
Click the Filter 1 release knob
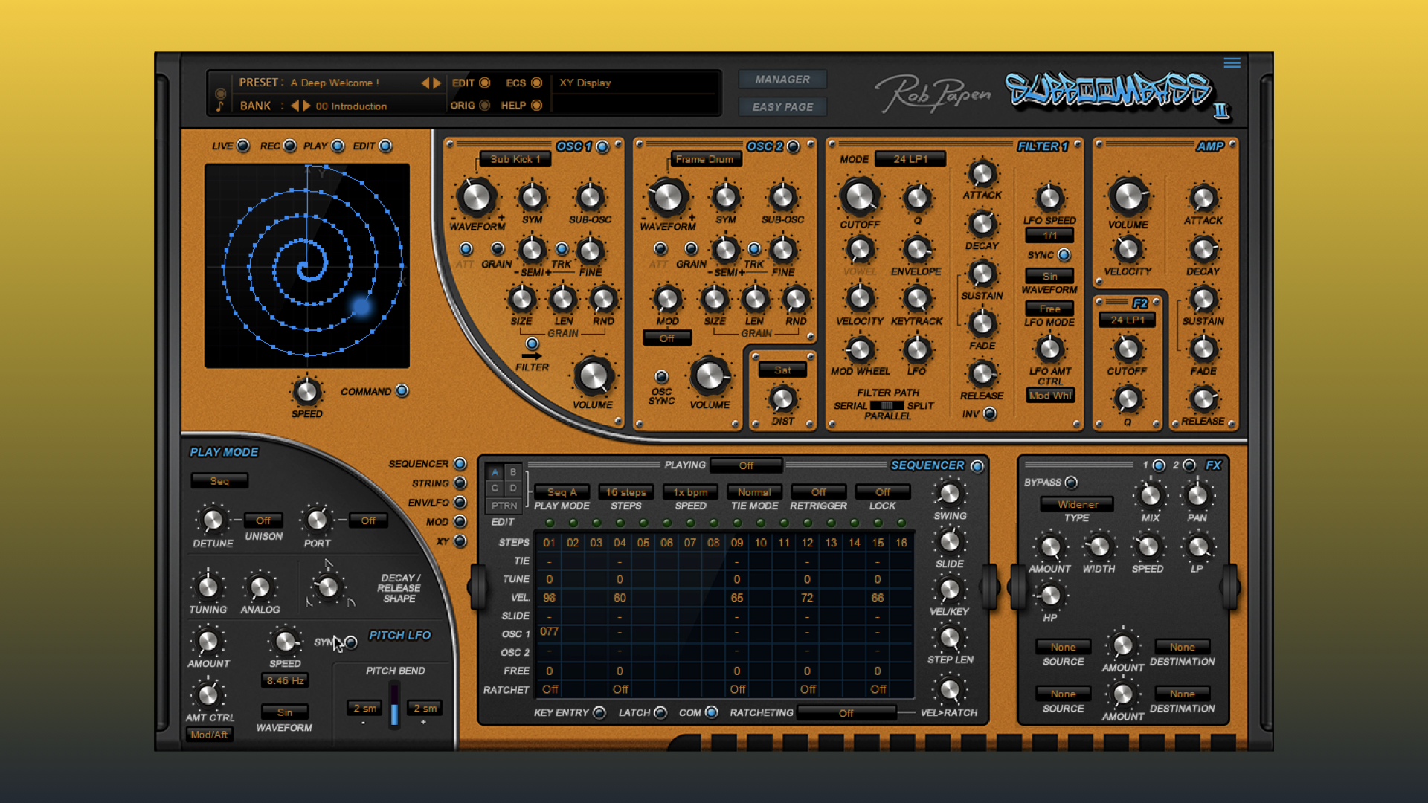click(x=982, y=374)
